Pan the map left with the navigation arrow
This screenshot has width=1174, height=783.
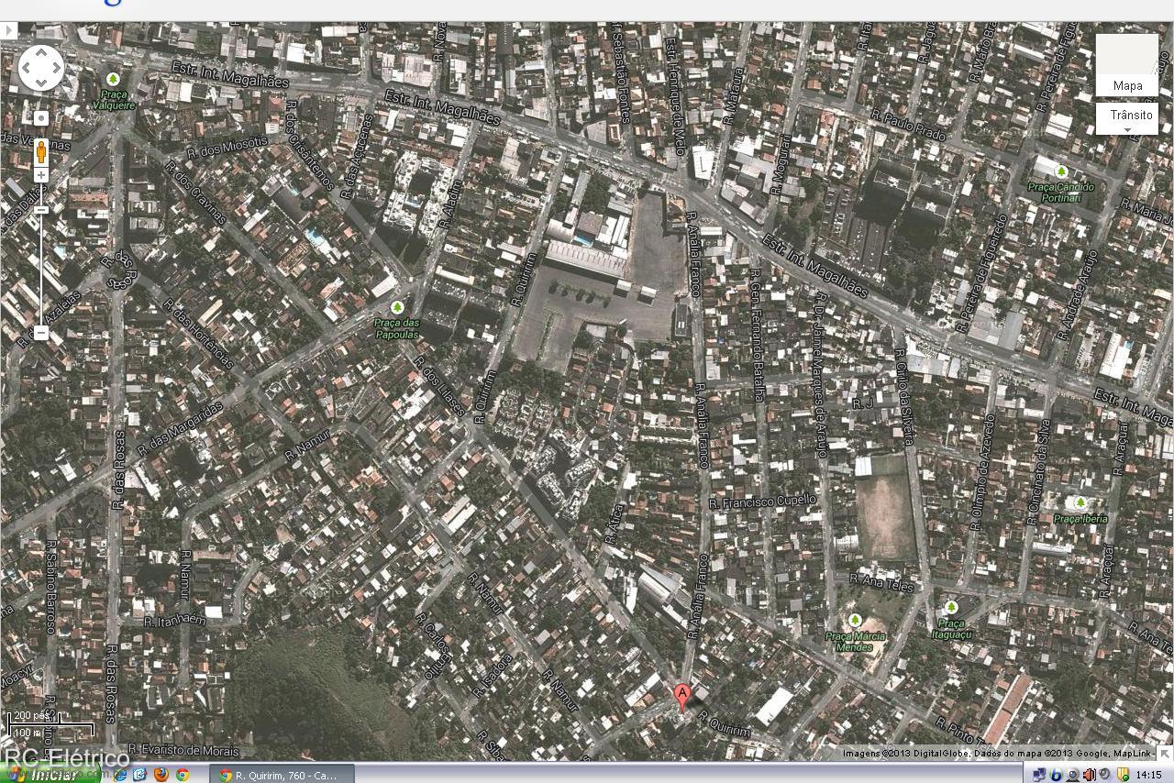(x=27, y=68)
